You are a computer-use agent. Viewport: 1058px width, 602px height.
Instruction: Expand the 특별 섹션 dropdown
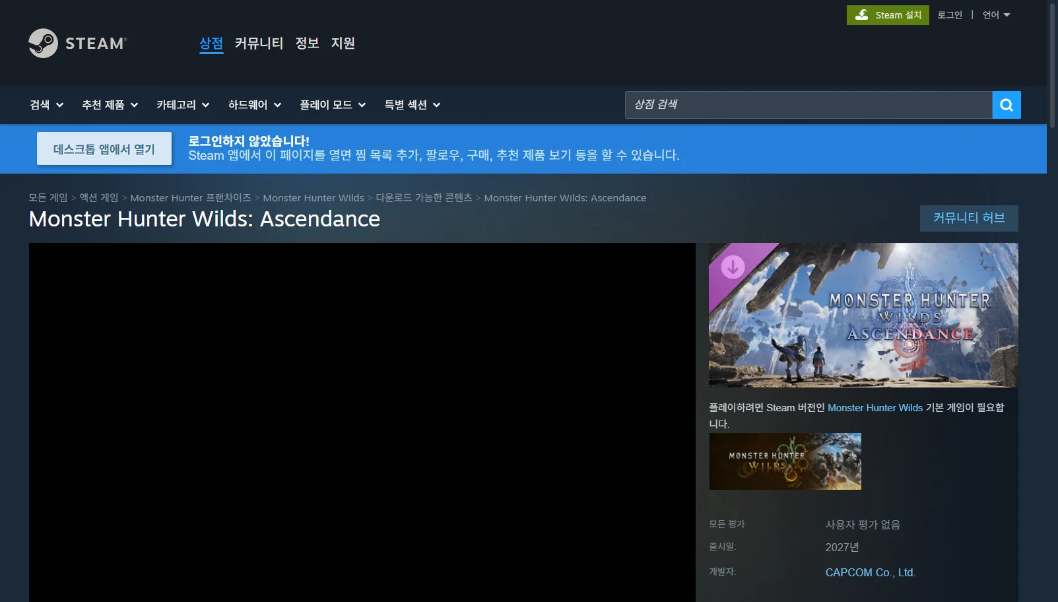(x=413, y=105)
